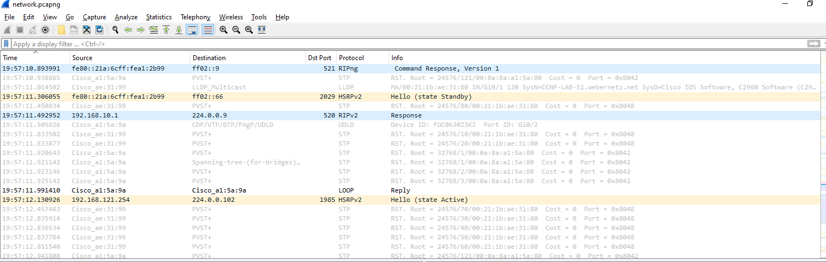Open the Statistics menu
826x262 pixels.
pyautogui.click(x=158, y=17)
